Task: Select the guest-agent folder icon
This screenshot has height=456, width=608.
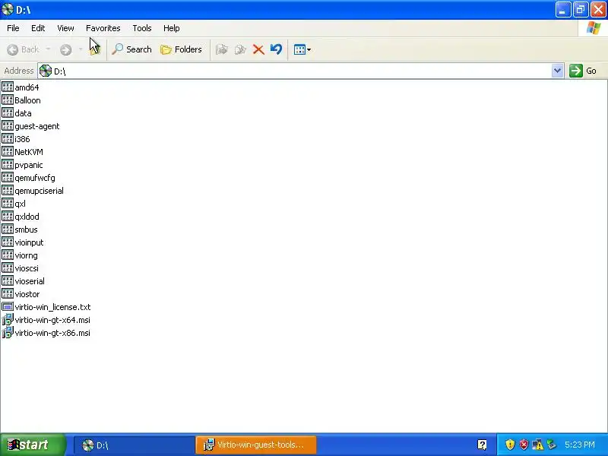Action: pos(8,126)
